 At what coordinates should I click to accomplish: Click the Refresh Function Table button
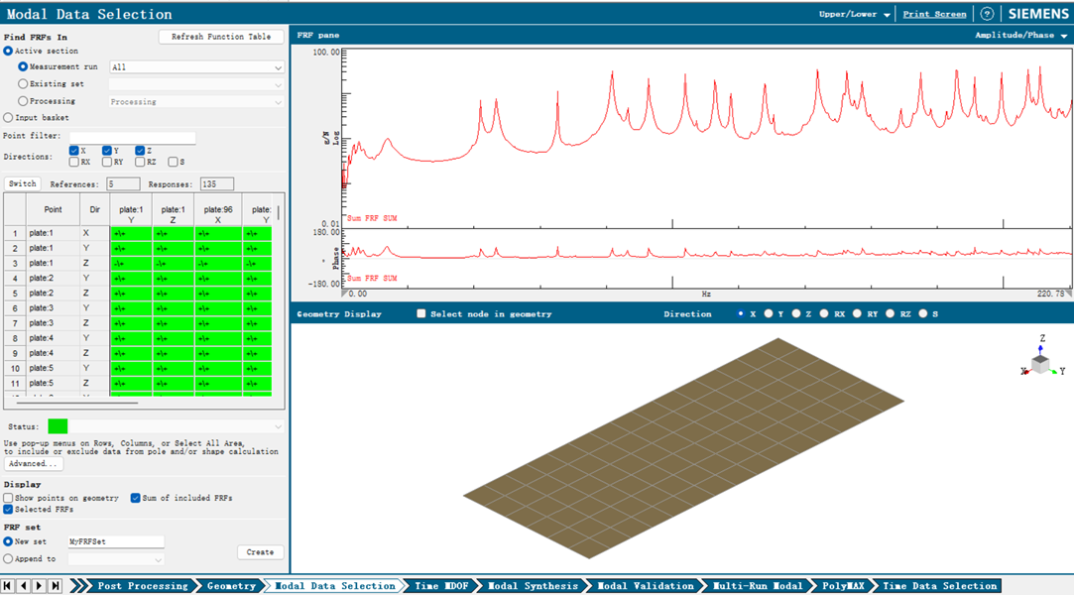coord(221,37)
